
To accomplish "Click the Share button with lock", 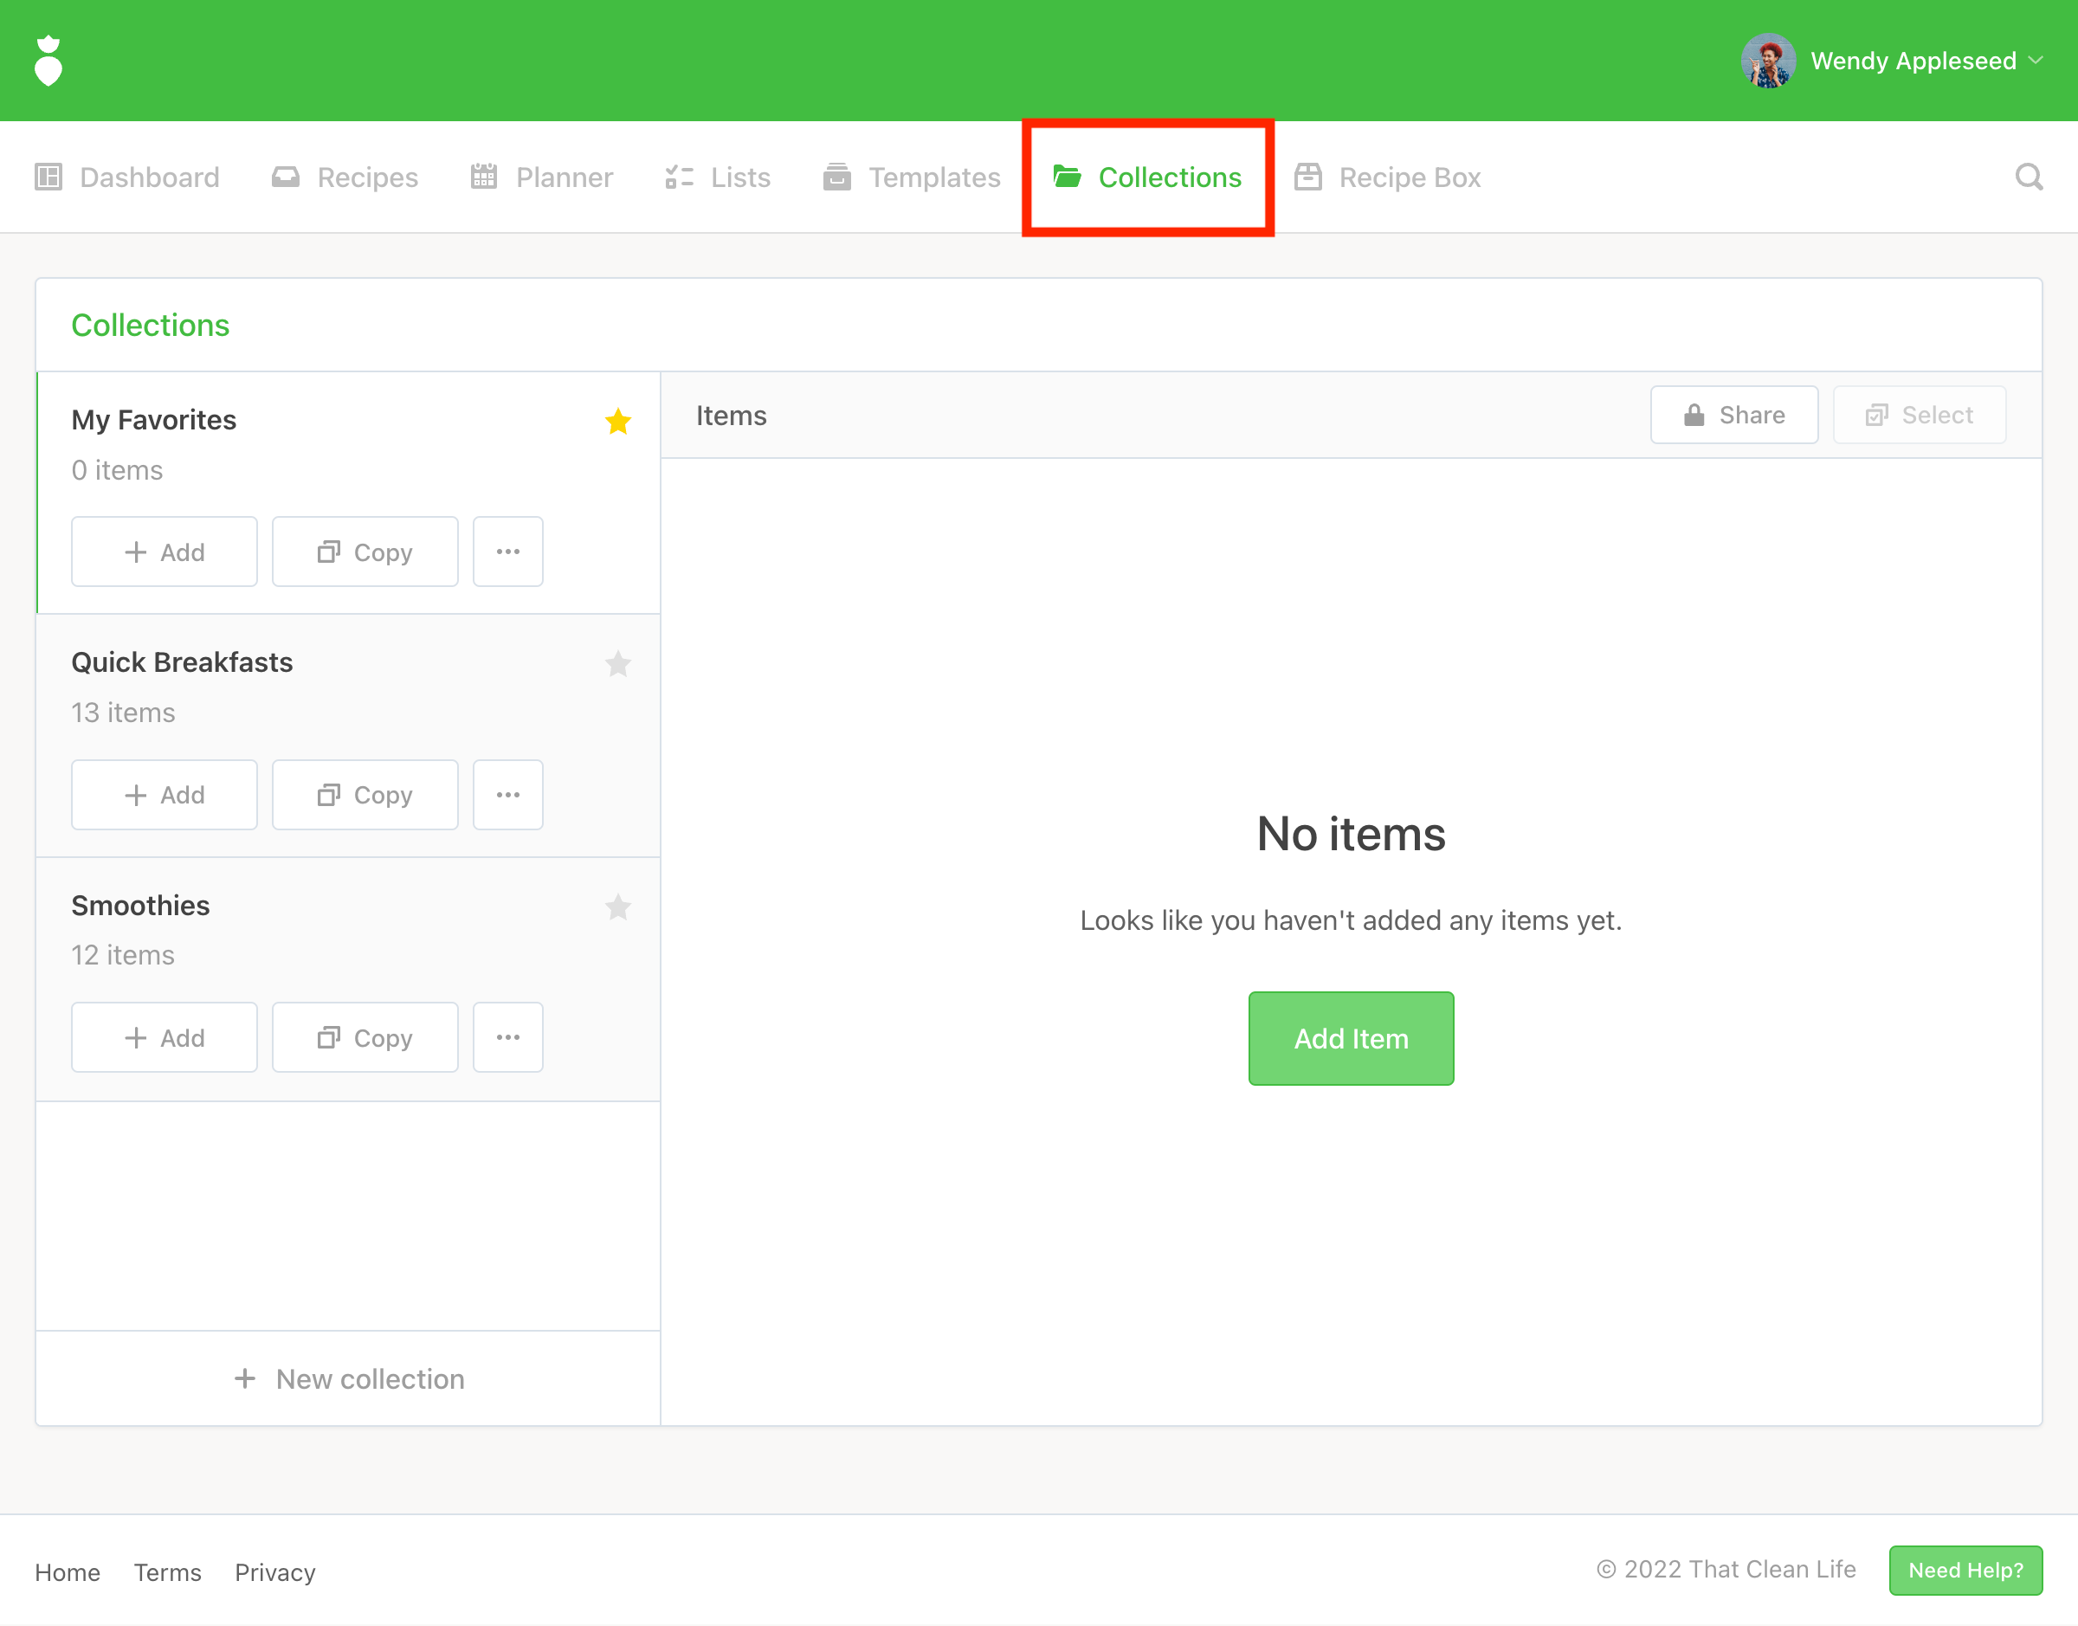I will (x=1733, y=415).
